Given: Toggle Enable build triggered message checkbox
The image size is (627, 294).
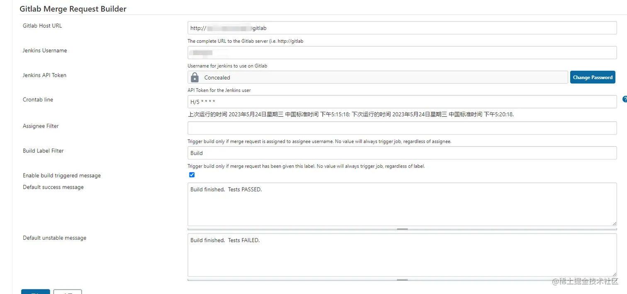Looking at the screenshot, I should (x=192, y=175).
